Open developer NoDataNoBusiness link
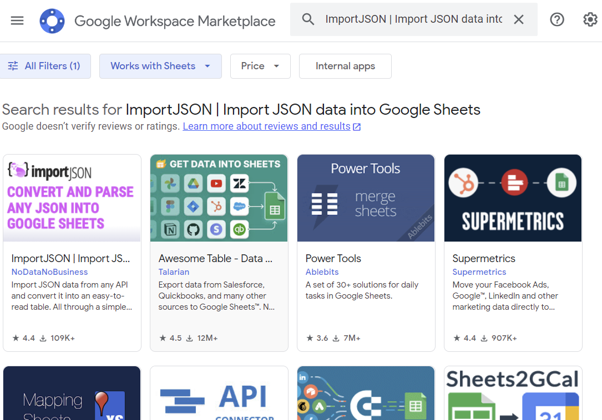This screenshot has width=602, height=420. click(49, 272)
